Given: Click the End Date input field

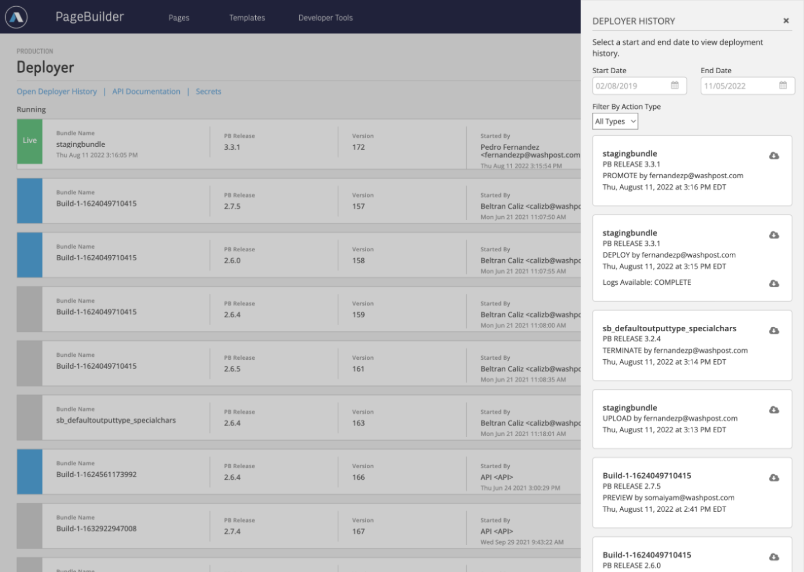Looking at the screenshot, I should click(748, 85).
